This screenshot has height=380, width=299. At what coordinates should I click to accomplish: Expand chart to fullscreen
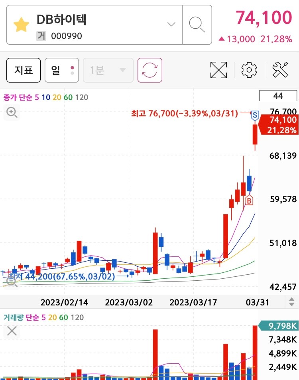click(x=218, y=70)
